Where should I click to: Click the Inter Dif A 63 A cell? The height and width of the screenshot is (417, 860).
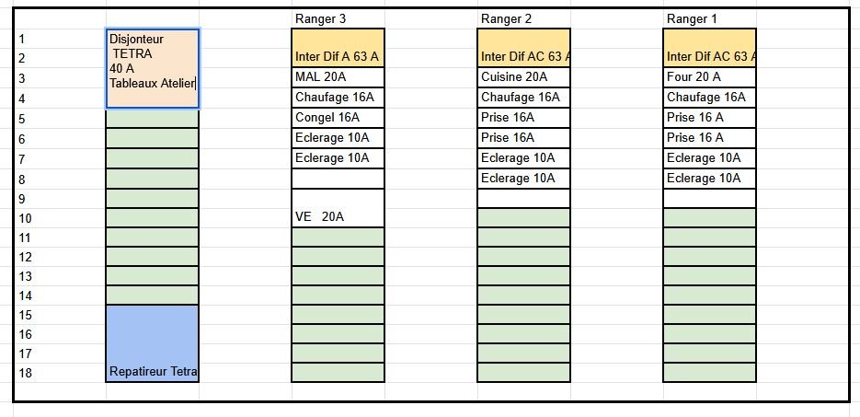tap(338, 48)
